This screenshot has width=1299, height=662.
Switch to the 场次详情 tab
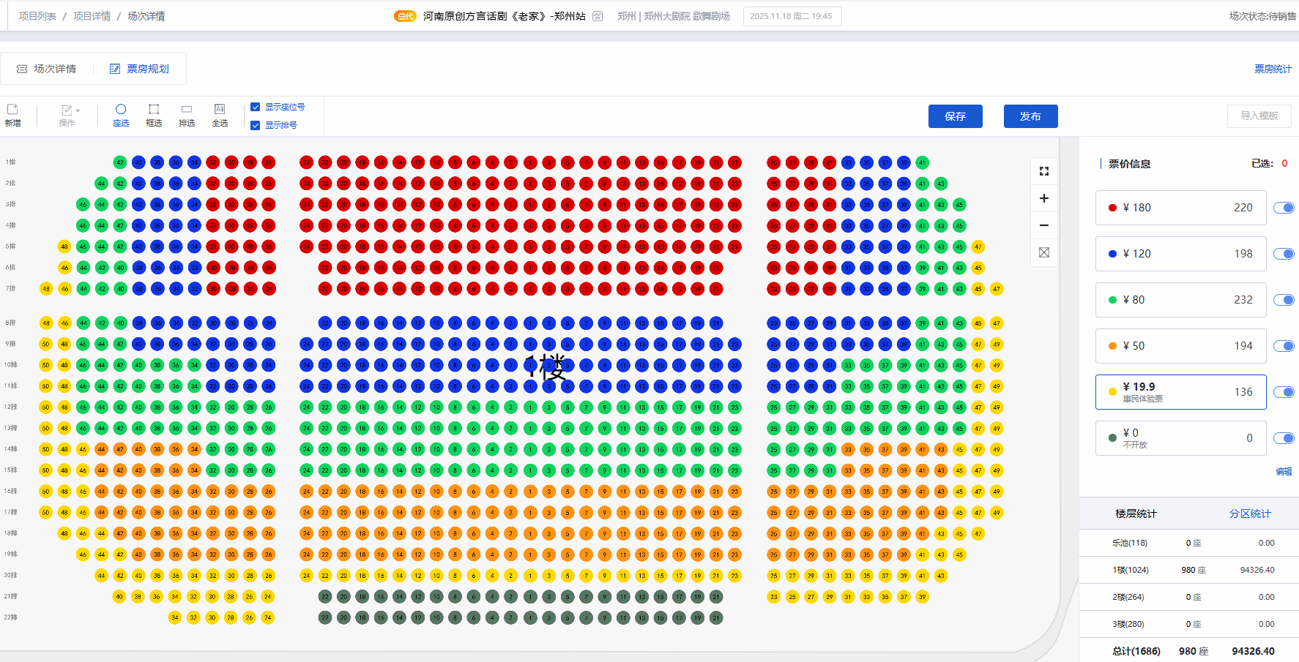[x=47, y=69]
